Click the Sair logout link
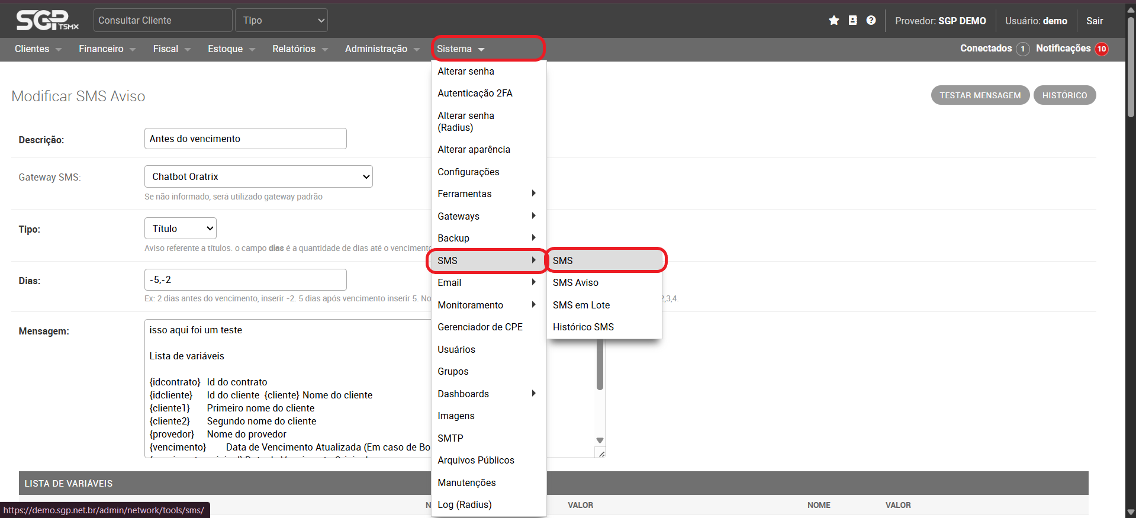 (1094, 21)
